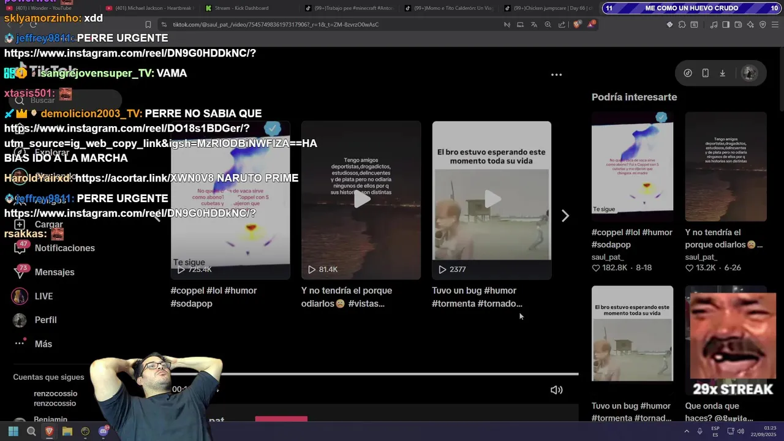
Task: Switch to 'Momo e Tito Calderón' tab
Action: click(450, 8)
